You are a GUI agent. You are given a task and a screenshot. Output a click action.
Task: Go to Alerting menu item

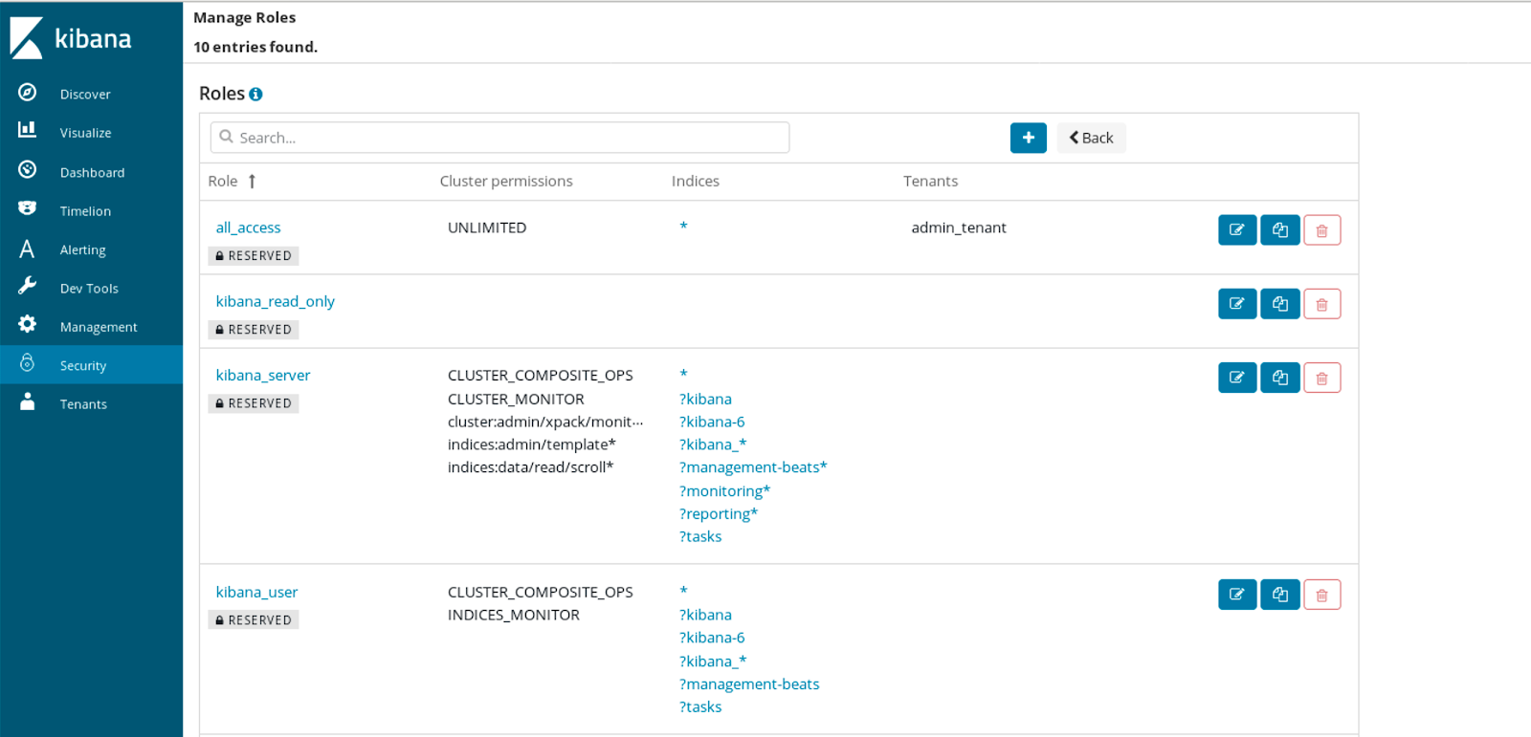(x=82, y=249)
